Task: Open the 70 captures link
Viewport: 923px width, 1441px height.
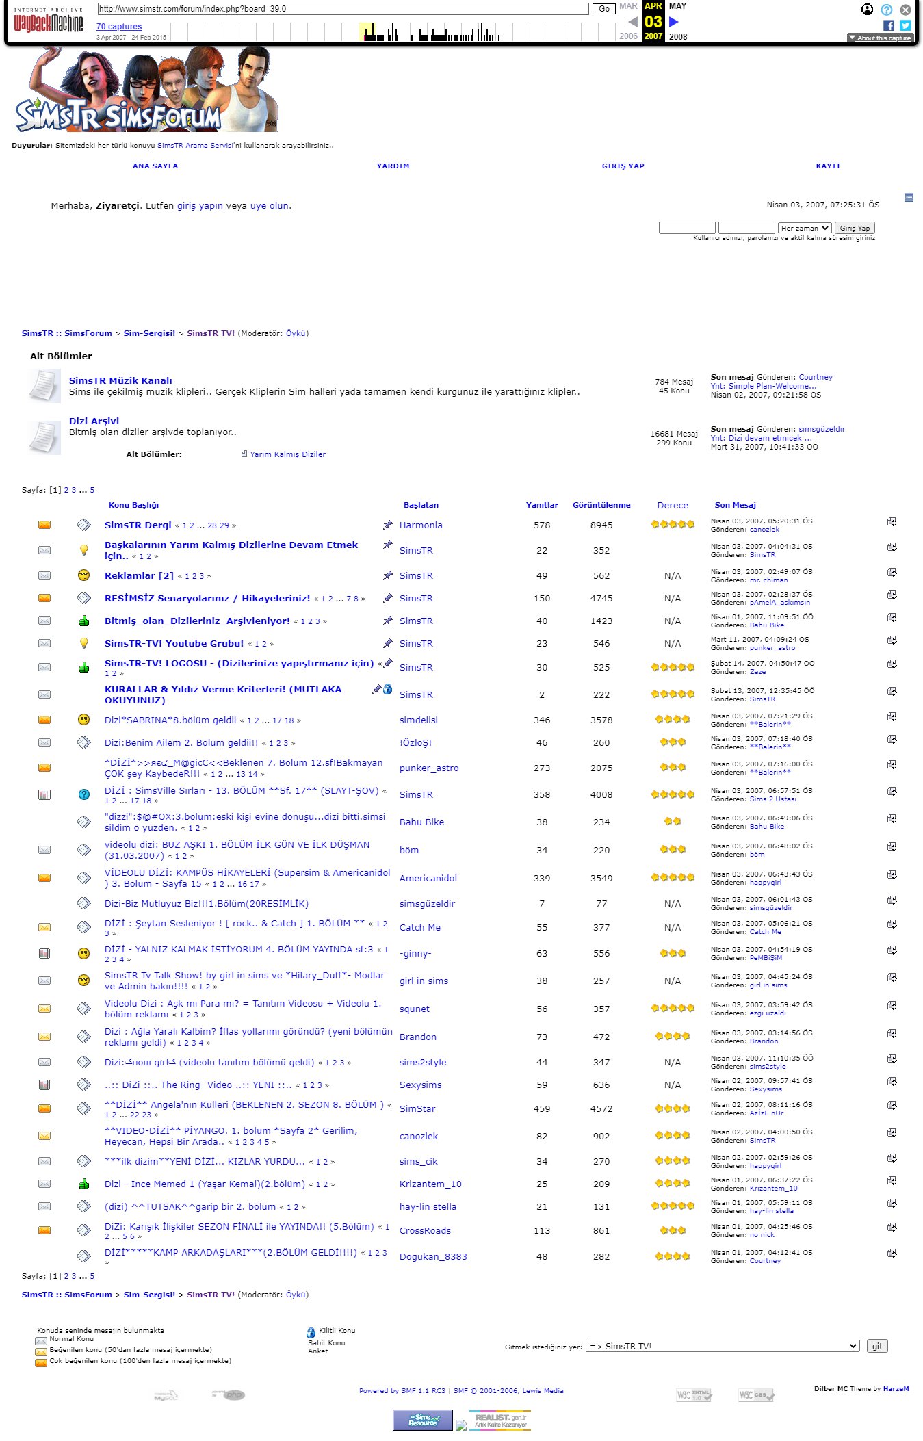Action: tap(119, 27)
